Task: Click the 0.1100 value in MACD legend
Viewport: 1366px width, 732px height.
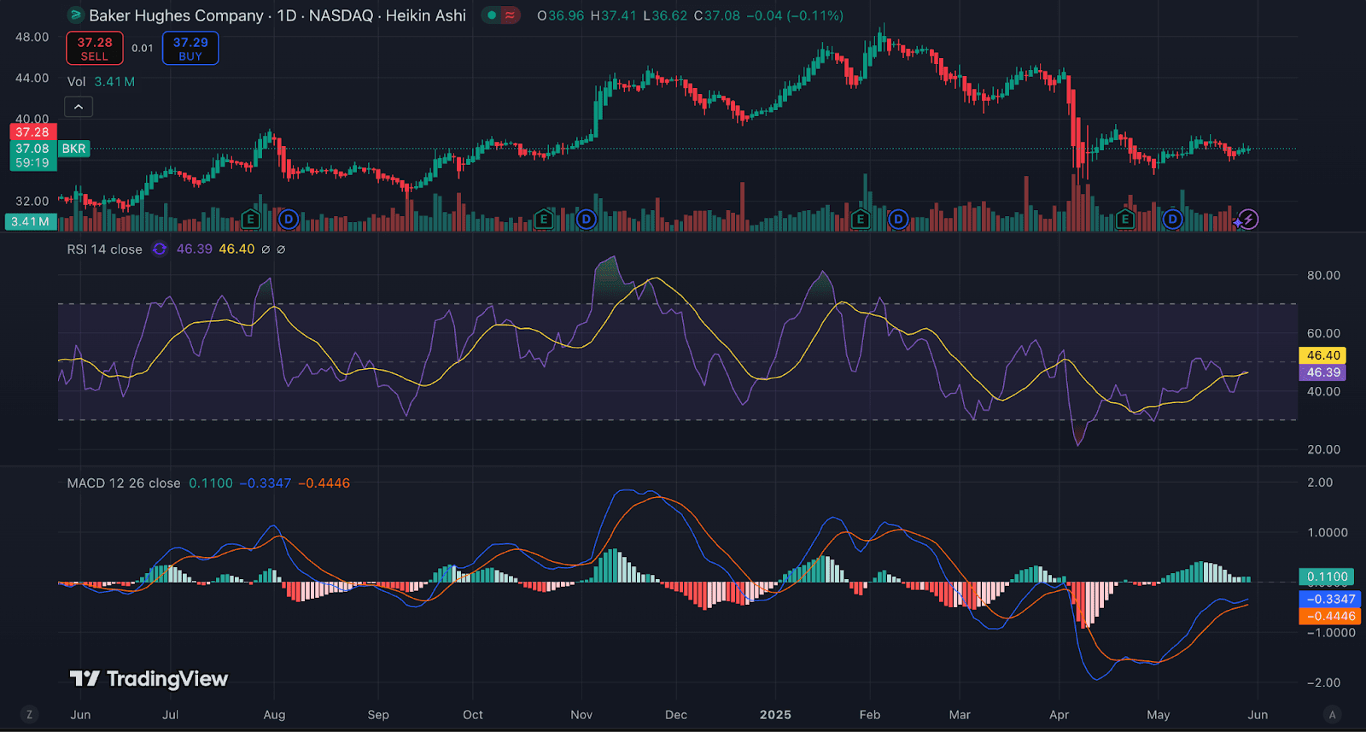Action: click(211, 483)
